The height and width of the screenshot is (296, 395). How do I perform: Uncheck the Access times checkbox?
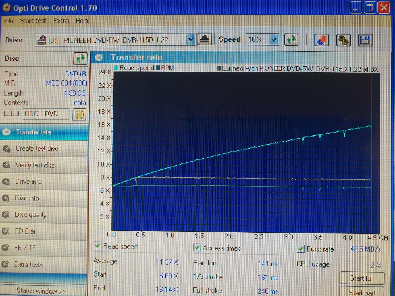(x=197, y=247)
